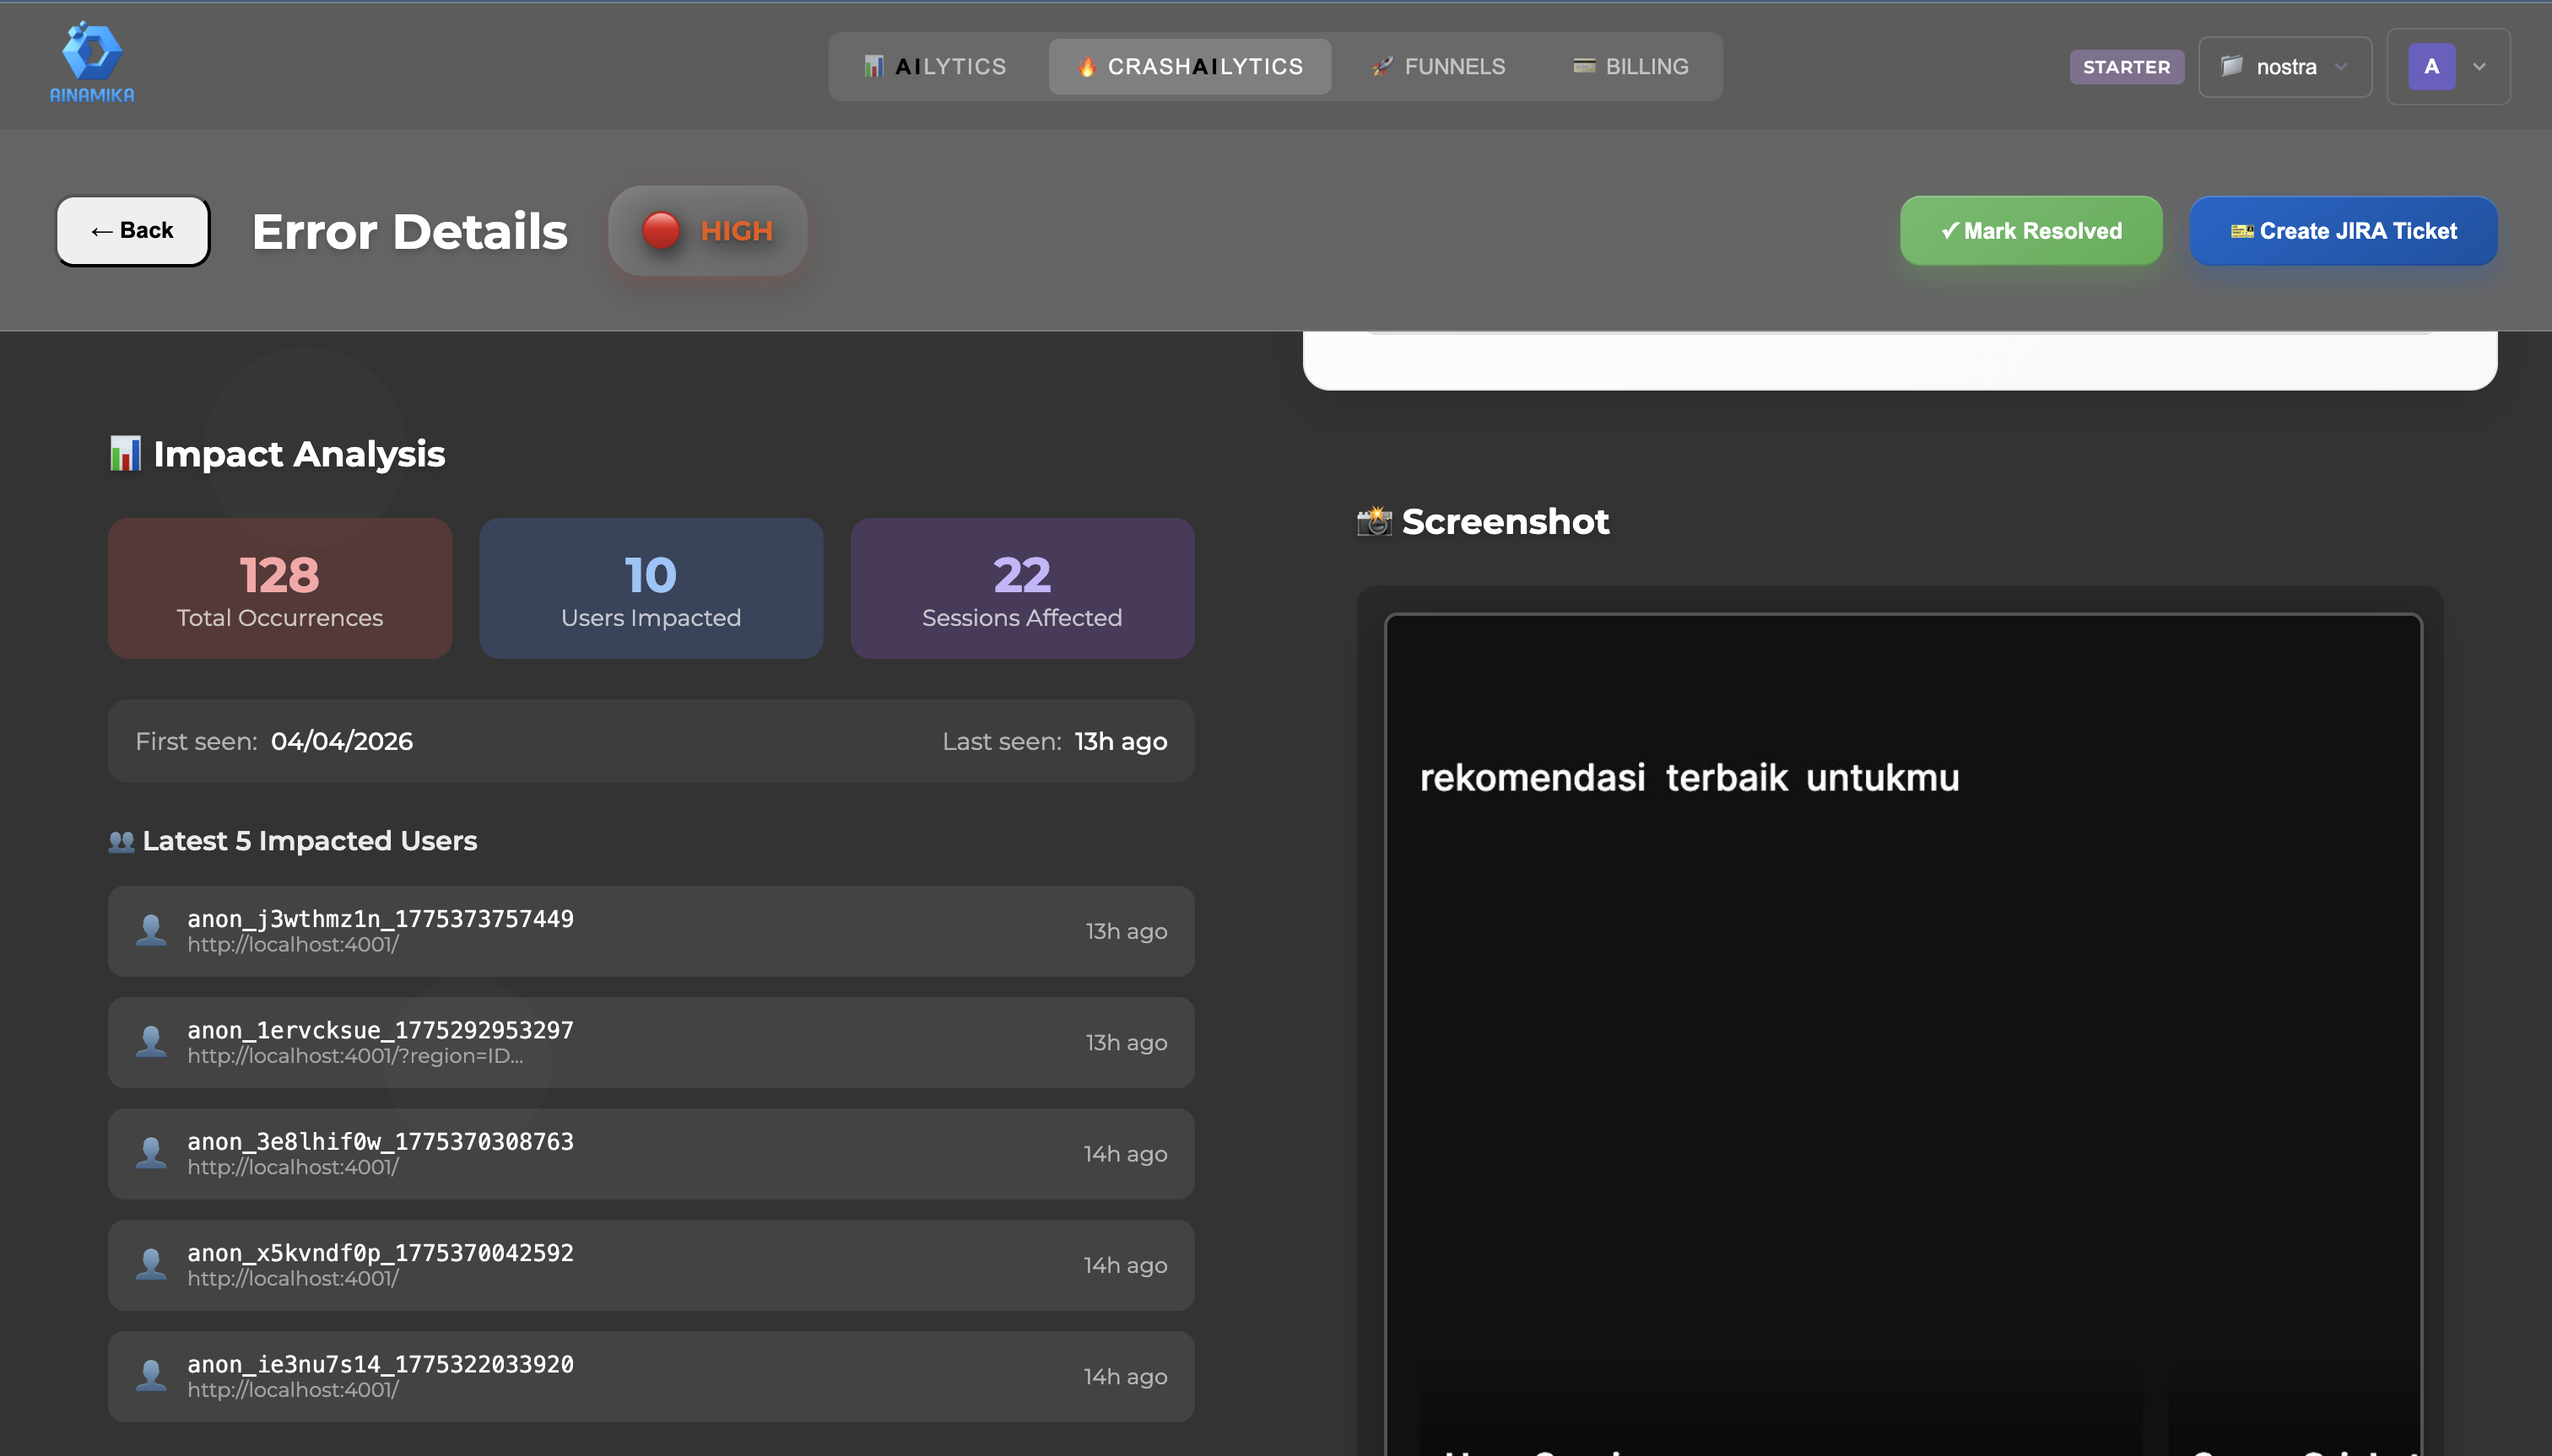Open the nostra project dropdown
The image size is (2552, 1456).
click(2284, 67)
